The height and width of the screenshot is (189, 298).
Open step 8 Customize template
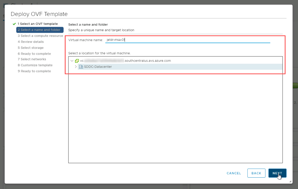point(35,65)
